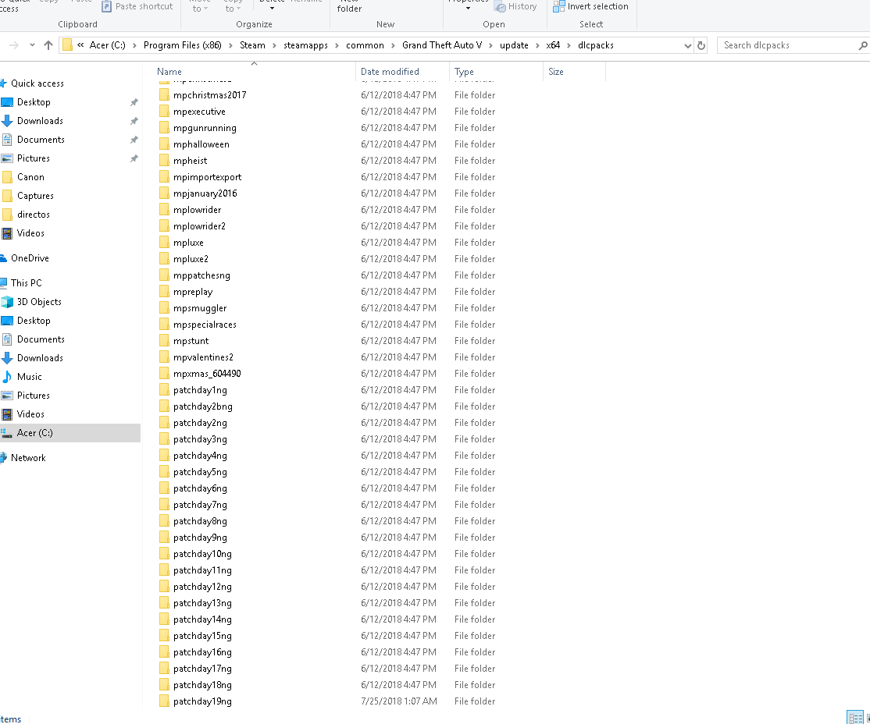The height and width of the screenshot is (724, 870).
Task: Click the Grand Theft Auto V breadcrumb
Action: point(442,45)
